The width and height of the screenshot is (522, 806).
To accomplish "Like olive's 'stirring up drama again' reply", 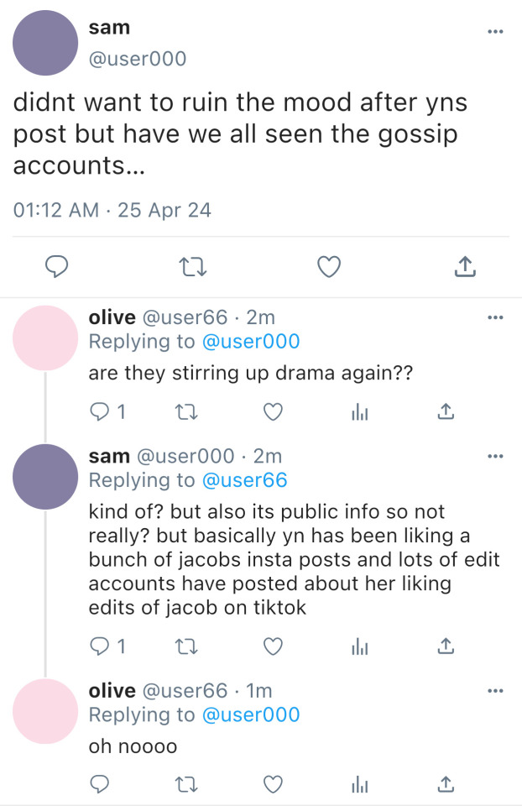I will tap(273, 412).
